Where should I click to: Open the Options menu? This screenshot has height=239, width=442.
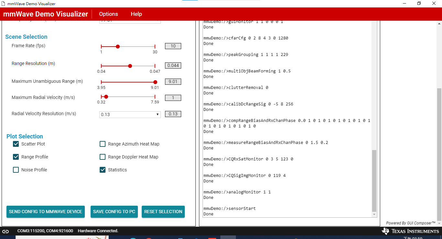[108, 14]
